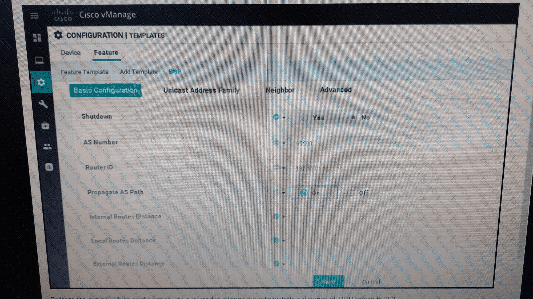Set Propagate AS Path to On
Image resolution: width=533 pixels, height=299 pixels.
tap(303, 193)
